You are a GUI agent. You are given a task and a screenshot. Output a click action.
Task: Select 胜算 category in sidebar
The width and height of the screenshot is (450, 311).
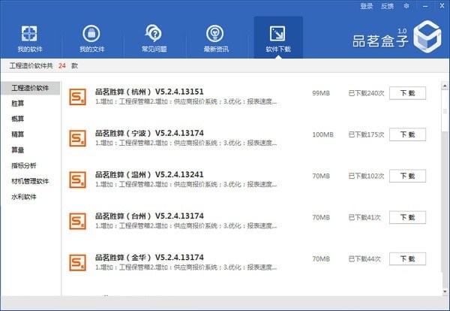[x=17, y=104]
